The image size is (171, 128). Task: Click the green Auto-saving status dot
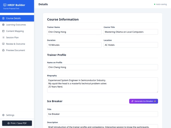point(155,4)
